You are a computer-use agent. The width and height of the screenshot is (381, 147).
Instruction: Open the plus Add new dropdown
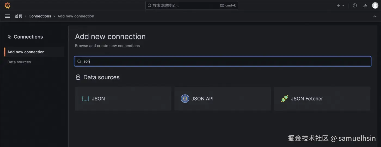340,5
